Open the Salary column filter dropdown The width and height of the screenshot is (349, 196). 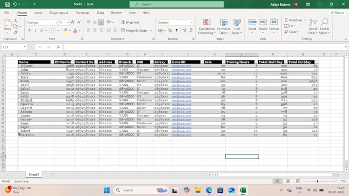point(169,62)
